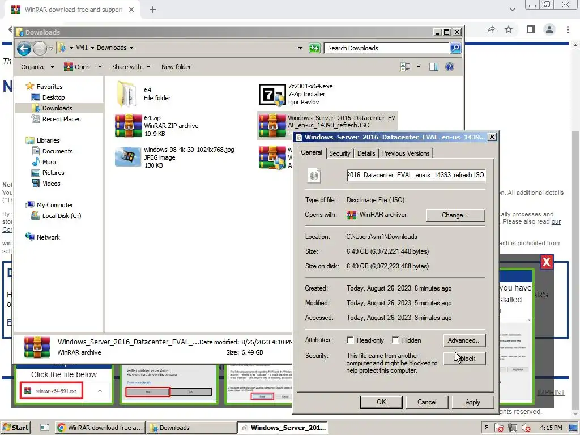The image size is (580, 435).
Task: Switch to the Downloads taskbar button
Action: point(191,428)
